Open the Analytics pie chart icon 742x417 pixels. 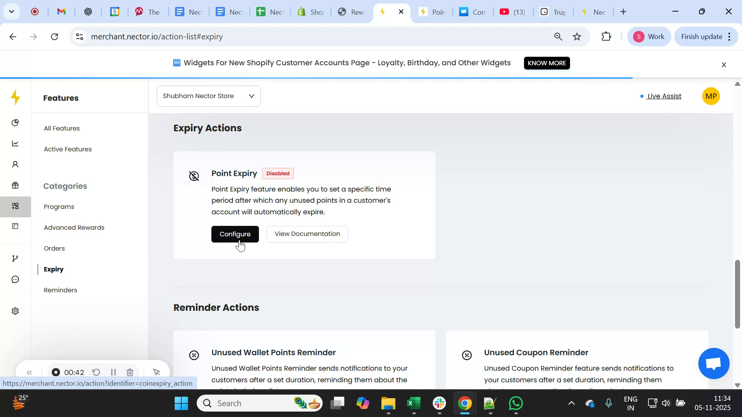15,122
